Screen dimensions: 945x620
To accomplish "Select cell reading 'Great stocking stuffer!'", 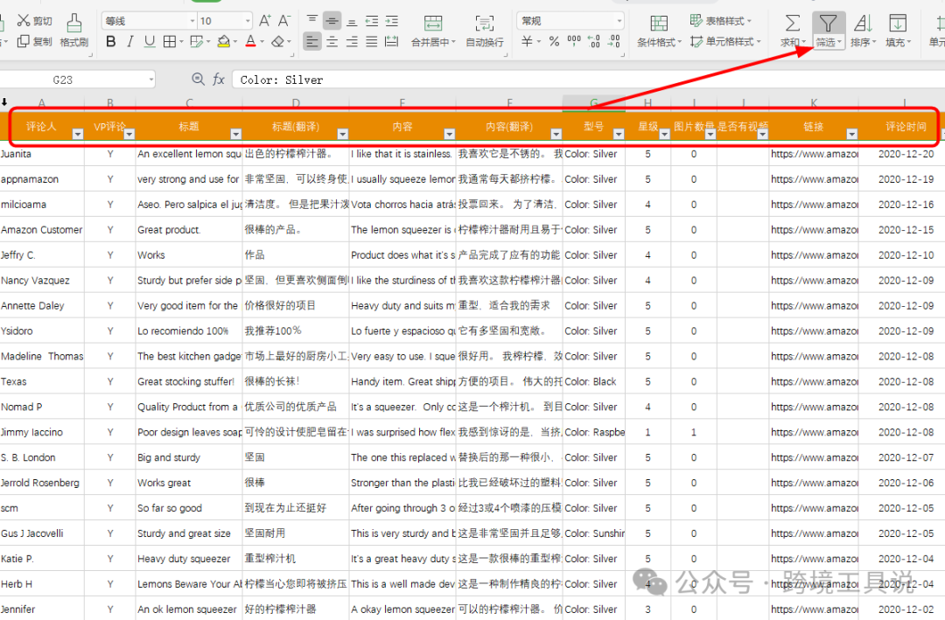I will tap(189, 382).
